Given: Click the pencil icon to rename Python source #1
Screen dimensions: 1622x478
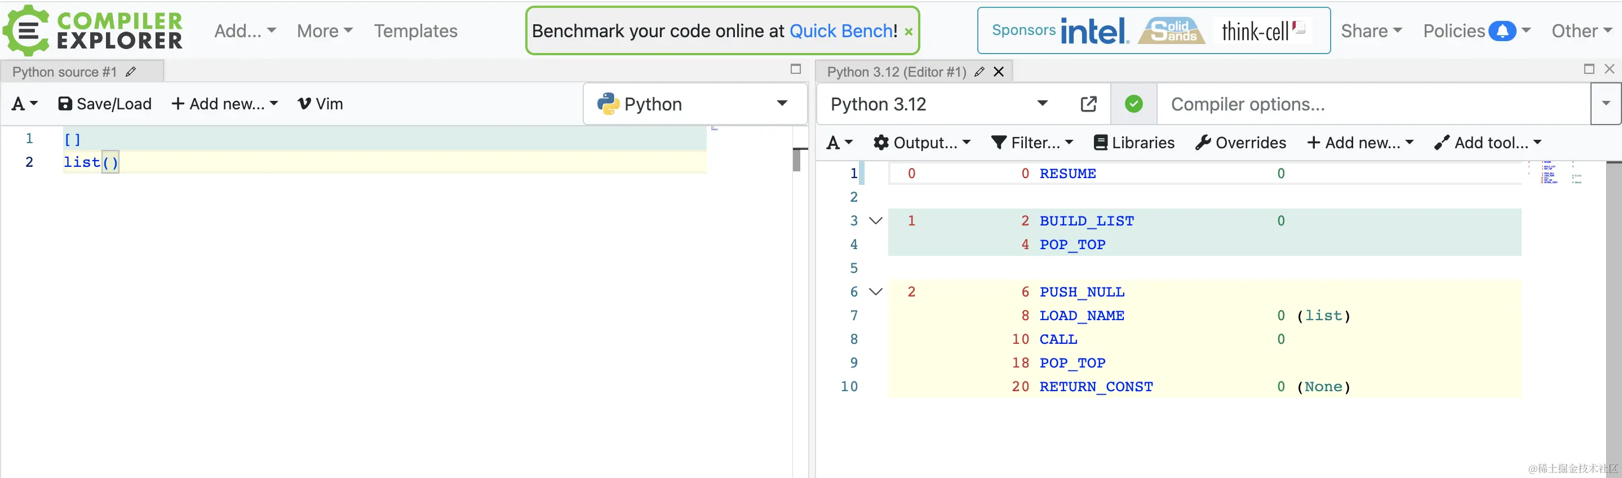Looking at the screenshot, I should (x=131, y=72).
